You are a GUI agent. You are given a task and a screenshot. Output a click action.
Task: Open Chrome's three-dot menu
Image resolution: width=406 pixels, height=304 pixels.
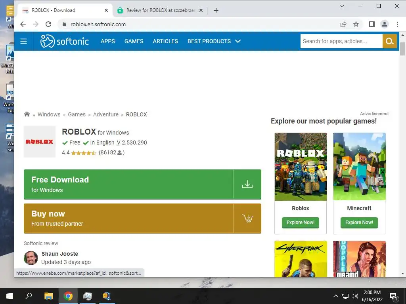pyautogui.click(x=397, y=24)
